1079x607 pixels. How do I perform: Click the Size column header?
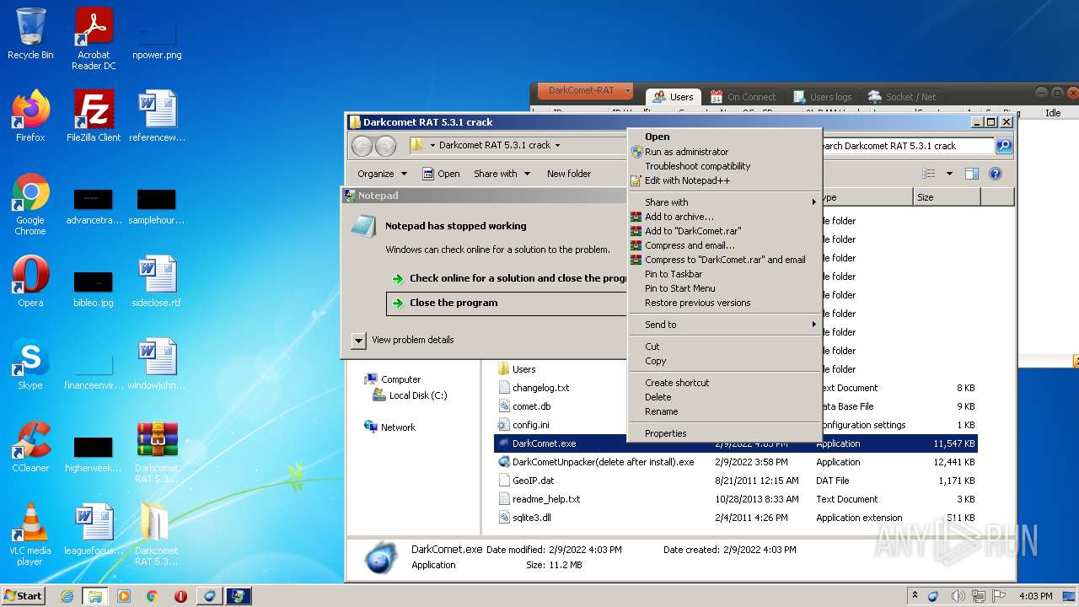coord(946,197)
